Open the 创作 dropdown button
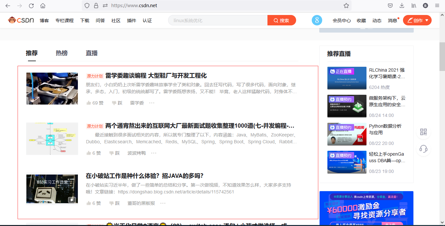The image size is (445, 226). pyautogui.click(x=417, y=20)
